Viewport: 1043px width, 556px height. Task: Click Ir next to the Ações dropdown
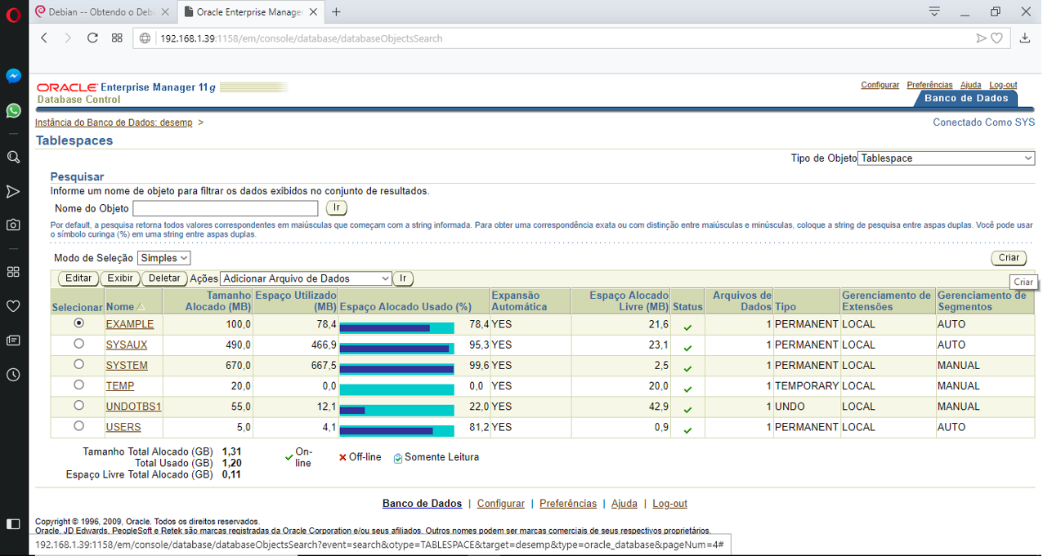pos(403,278)
